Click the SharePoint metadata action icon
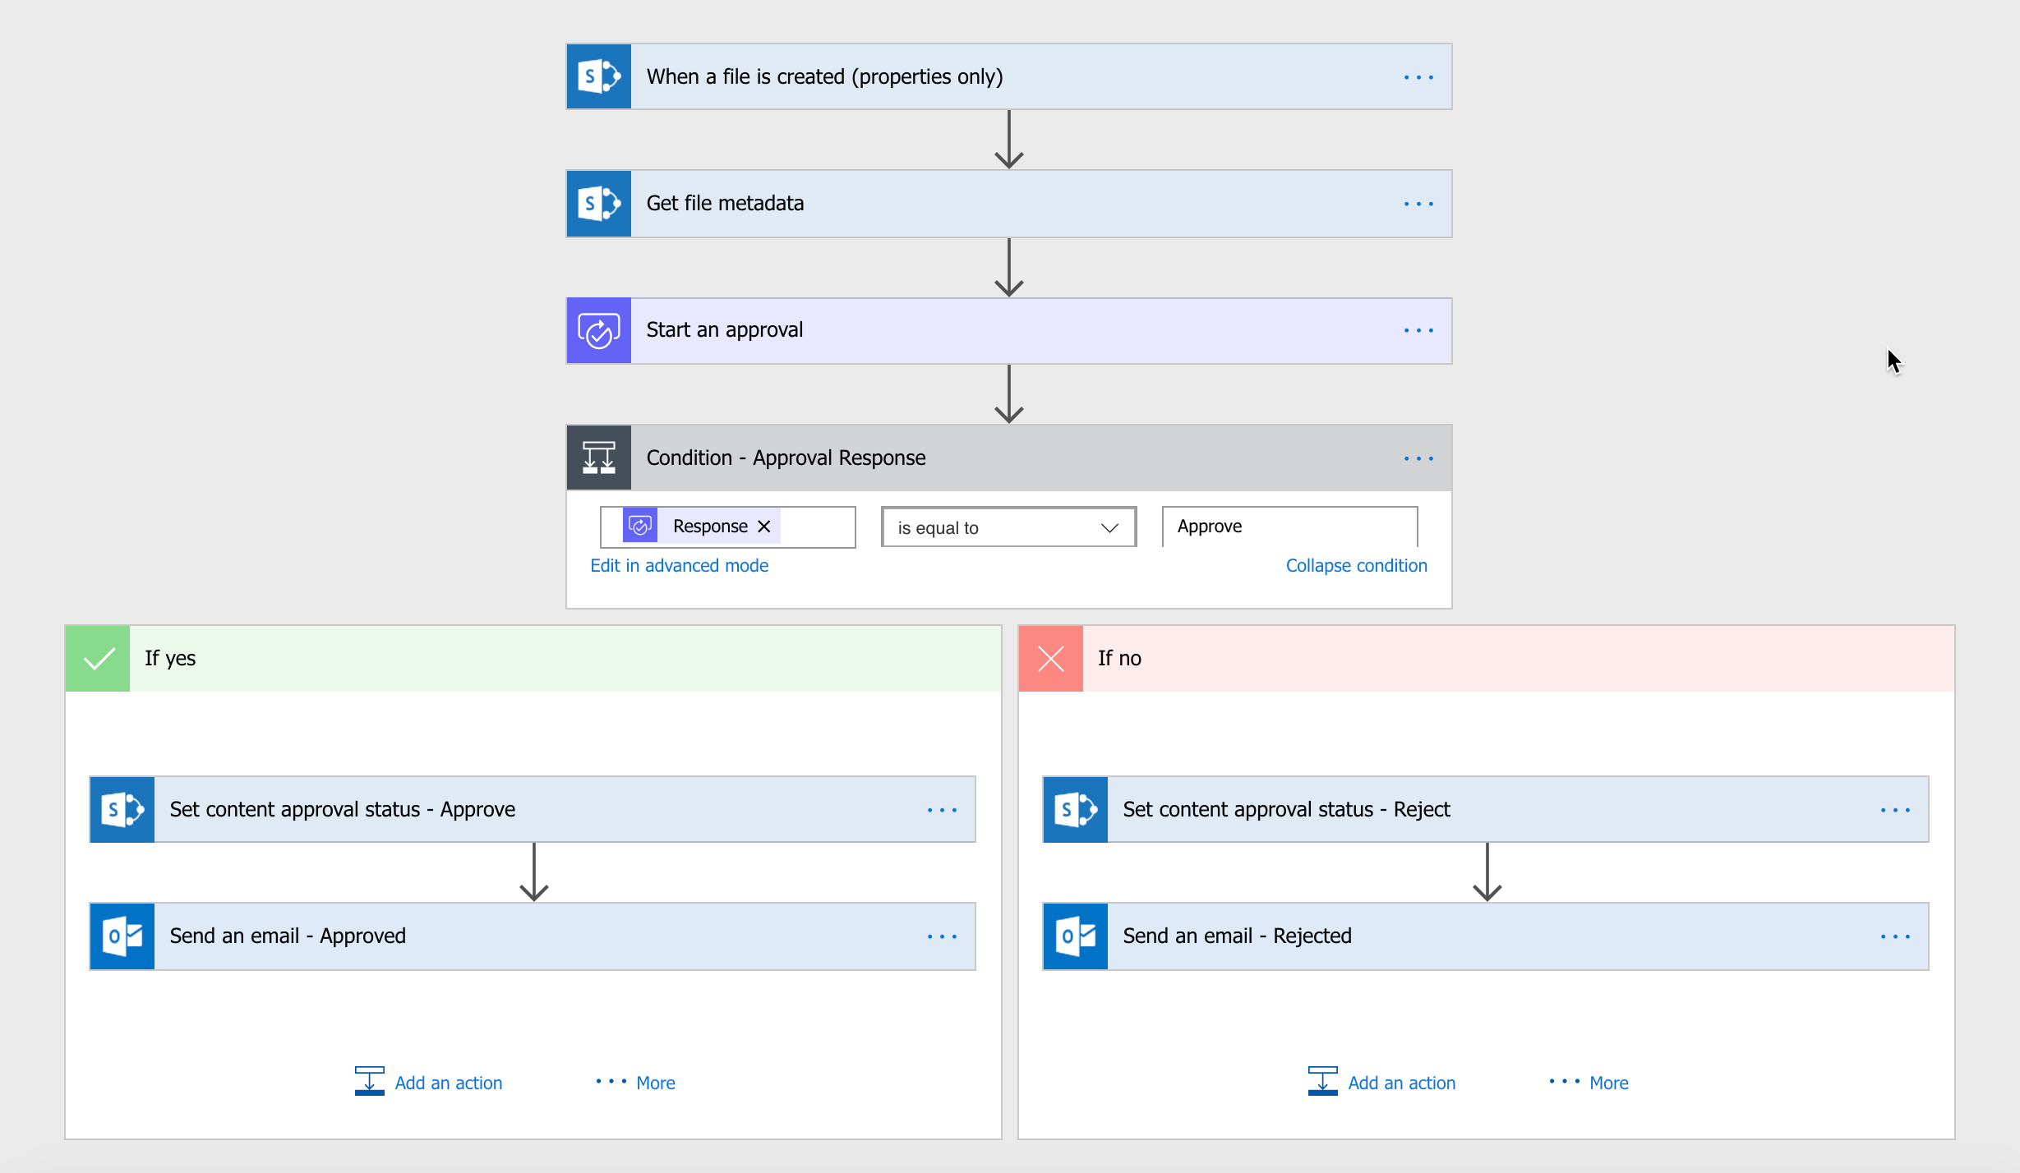Screen dimensions: 2020x1173 coord(599,202)
